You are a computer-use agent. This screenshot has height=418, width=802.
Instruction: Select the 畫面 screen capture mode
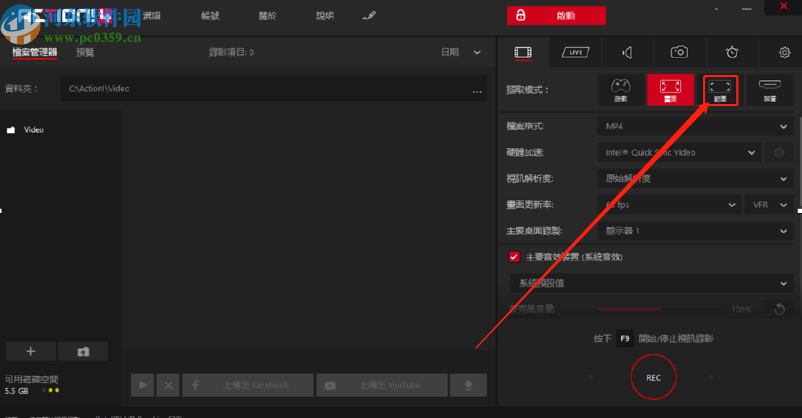[x=671, y=90]
